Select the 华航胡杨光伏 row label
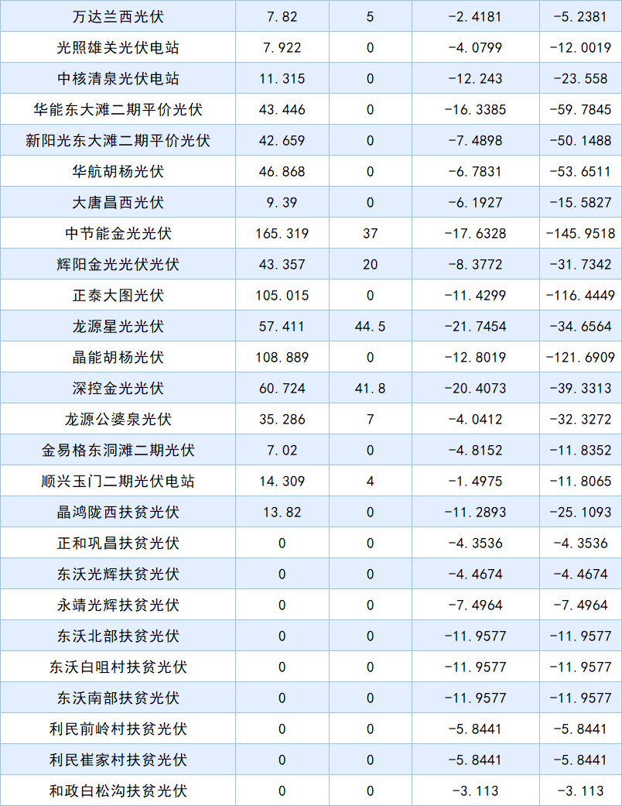 [118, 171]
